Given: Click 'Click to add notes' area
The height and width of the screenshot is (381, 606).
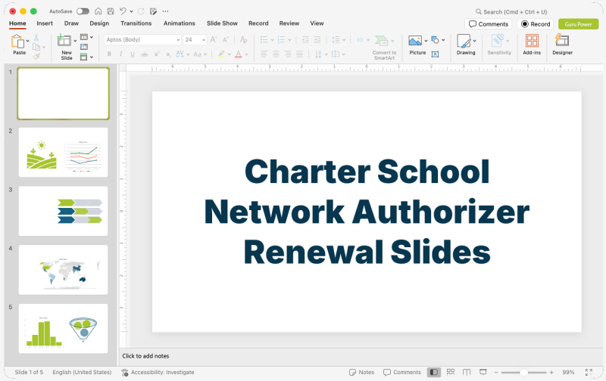Looking at the screenshot, I should tap(145, 356).
